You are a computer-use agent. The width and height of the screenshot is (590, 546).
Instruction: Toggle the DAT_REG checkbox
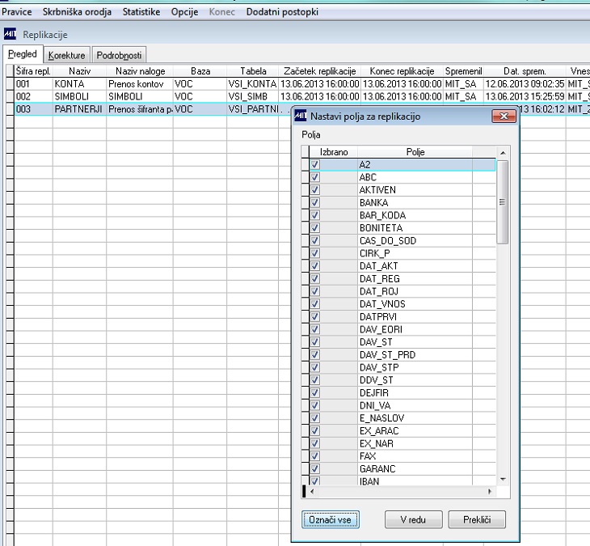pos(315,279)
